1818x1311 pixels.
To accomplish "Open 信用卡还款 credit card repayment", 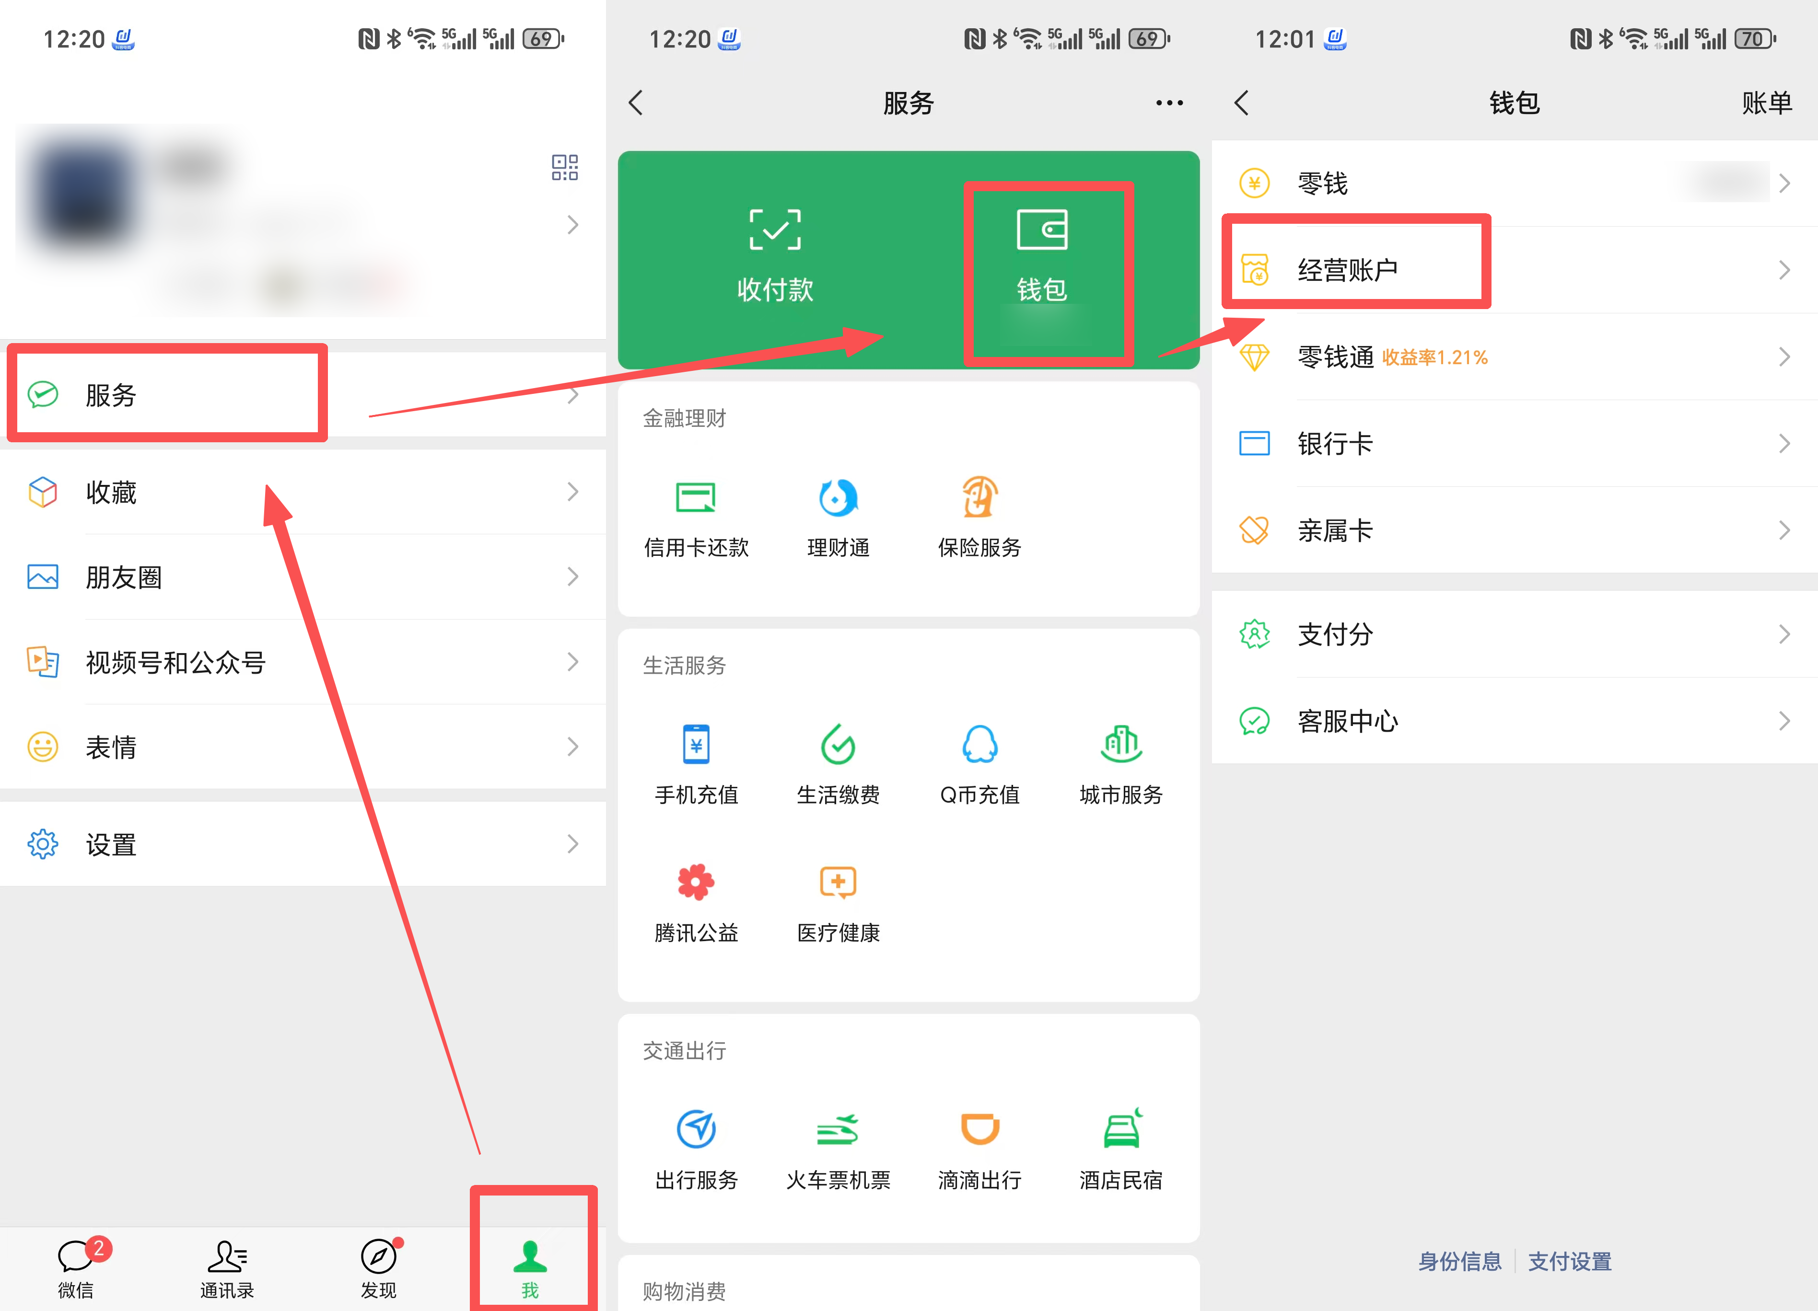I will point(696,498).
